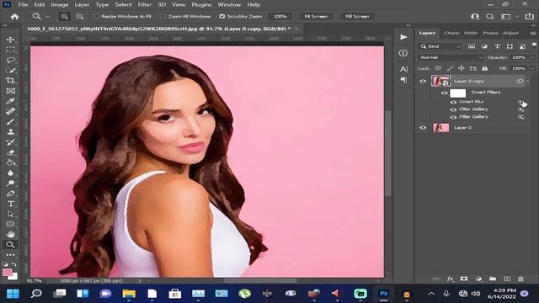Click the canvas vertical scrollbar

[x=387, y=154]
